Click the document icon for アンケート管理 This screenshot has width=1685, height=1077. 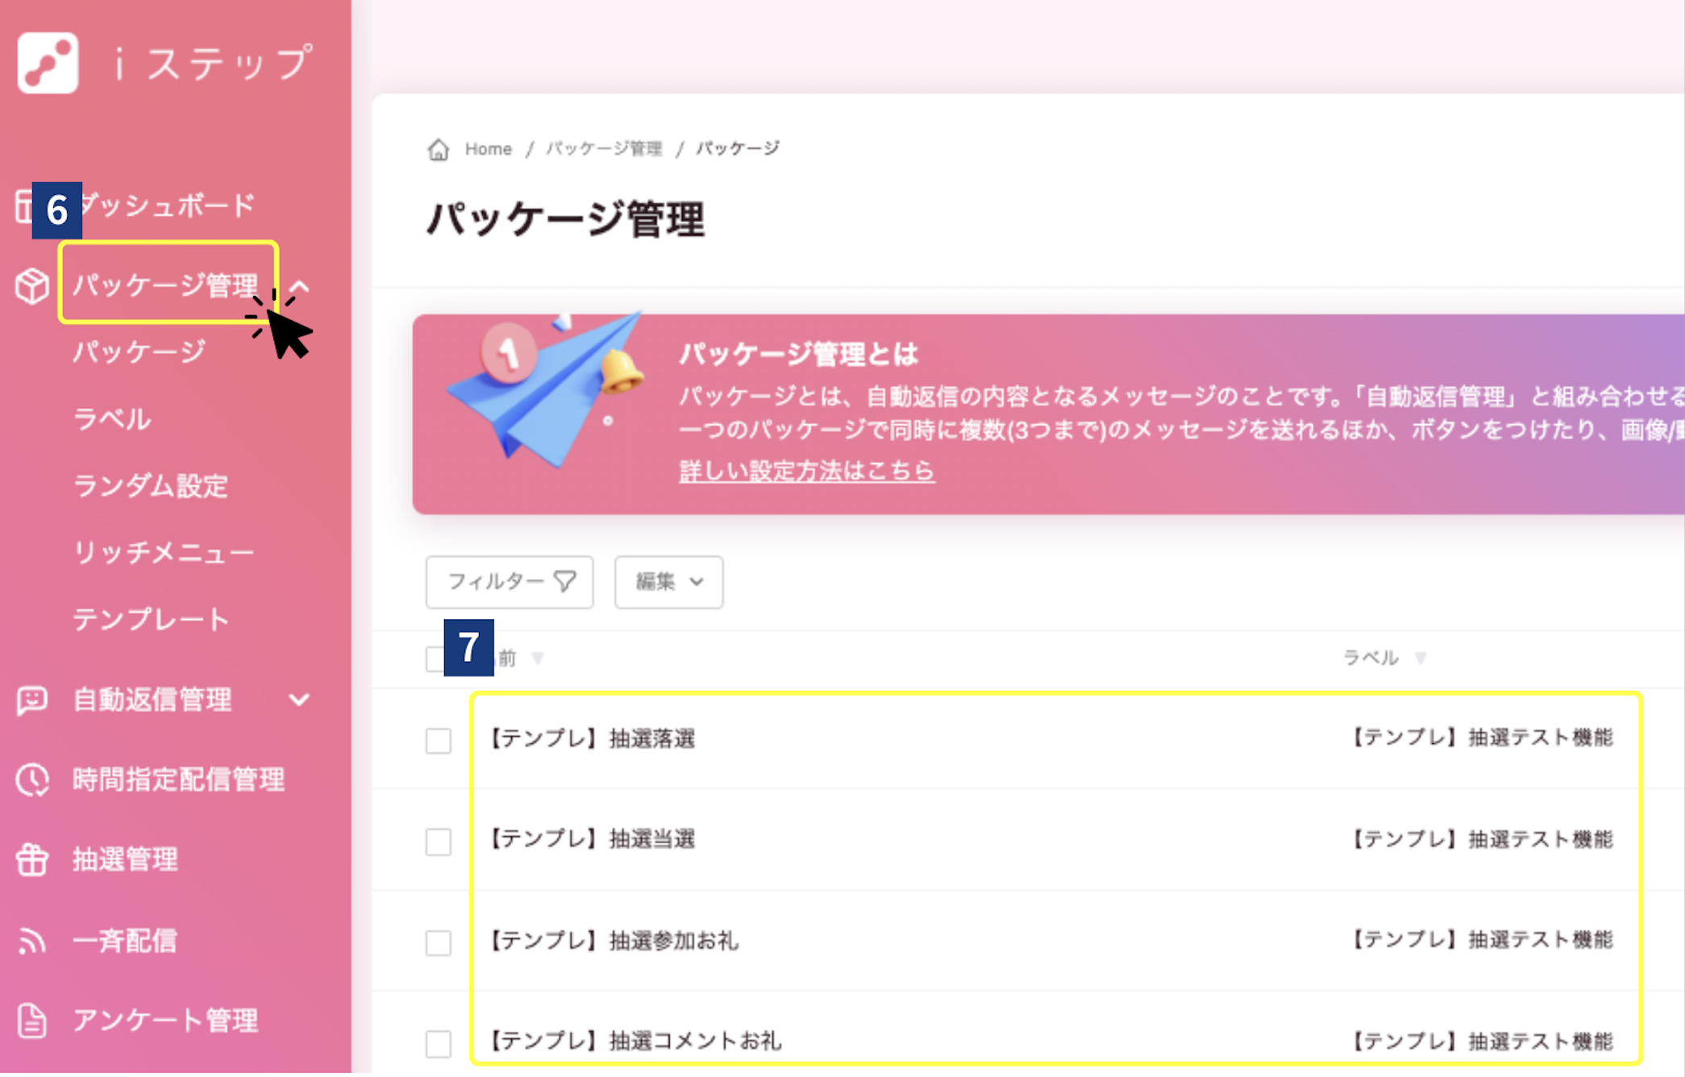coord(32,1021)
